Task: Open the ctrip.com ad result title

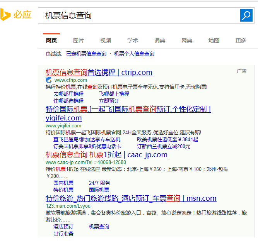Action: click(x=99, y=73)
